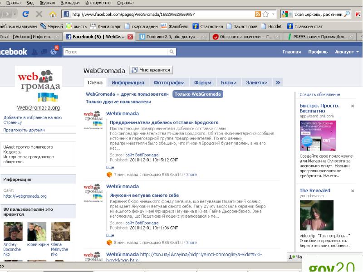
Task: Open 'Предприниматели добились отставки Бродского' post link
Action: click(164, 122)
